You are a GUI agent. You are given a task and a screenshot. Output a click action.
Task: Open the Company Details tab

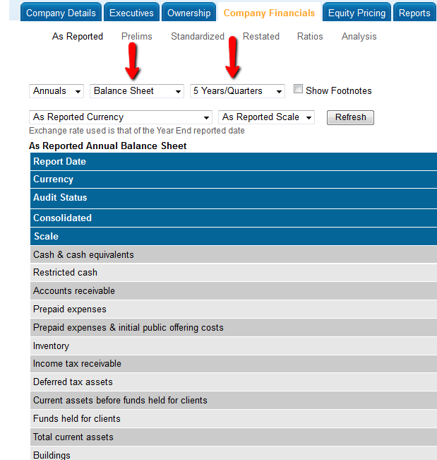tap(61, 12)
